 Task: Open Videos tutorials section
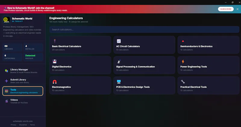(x=23, y=101)
